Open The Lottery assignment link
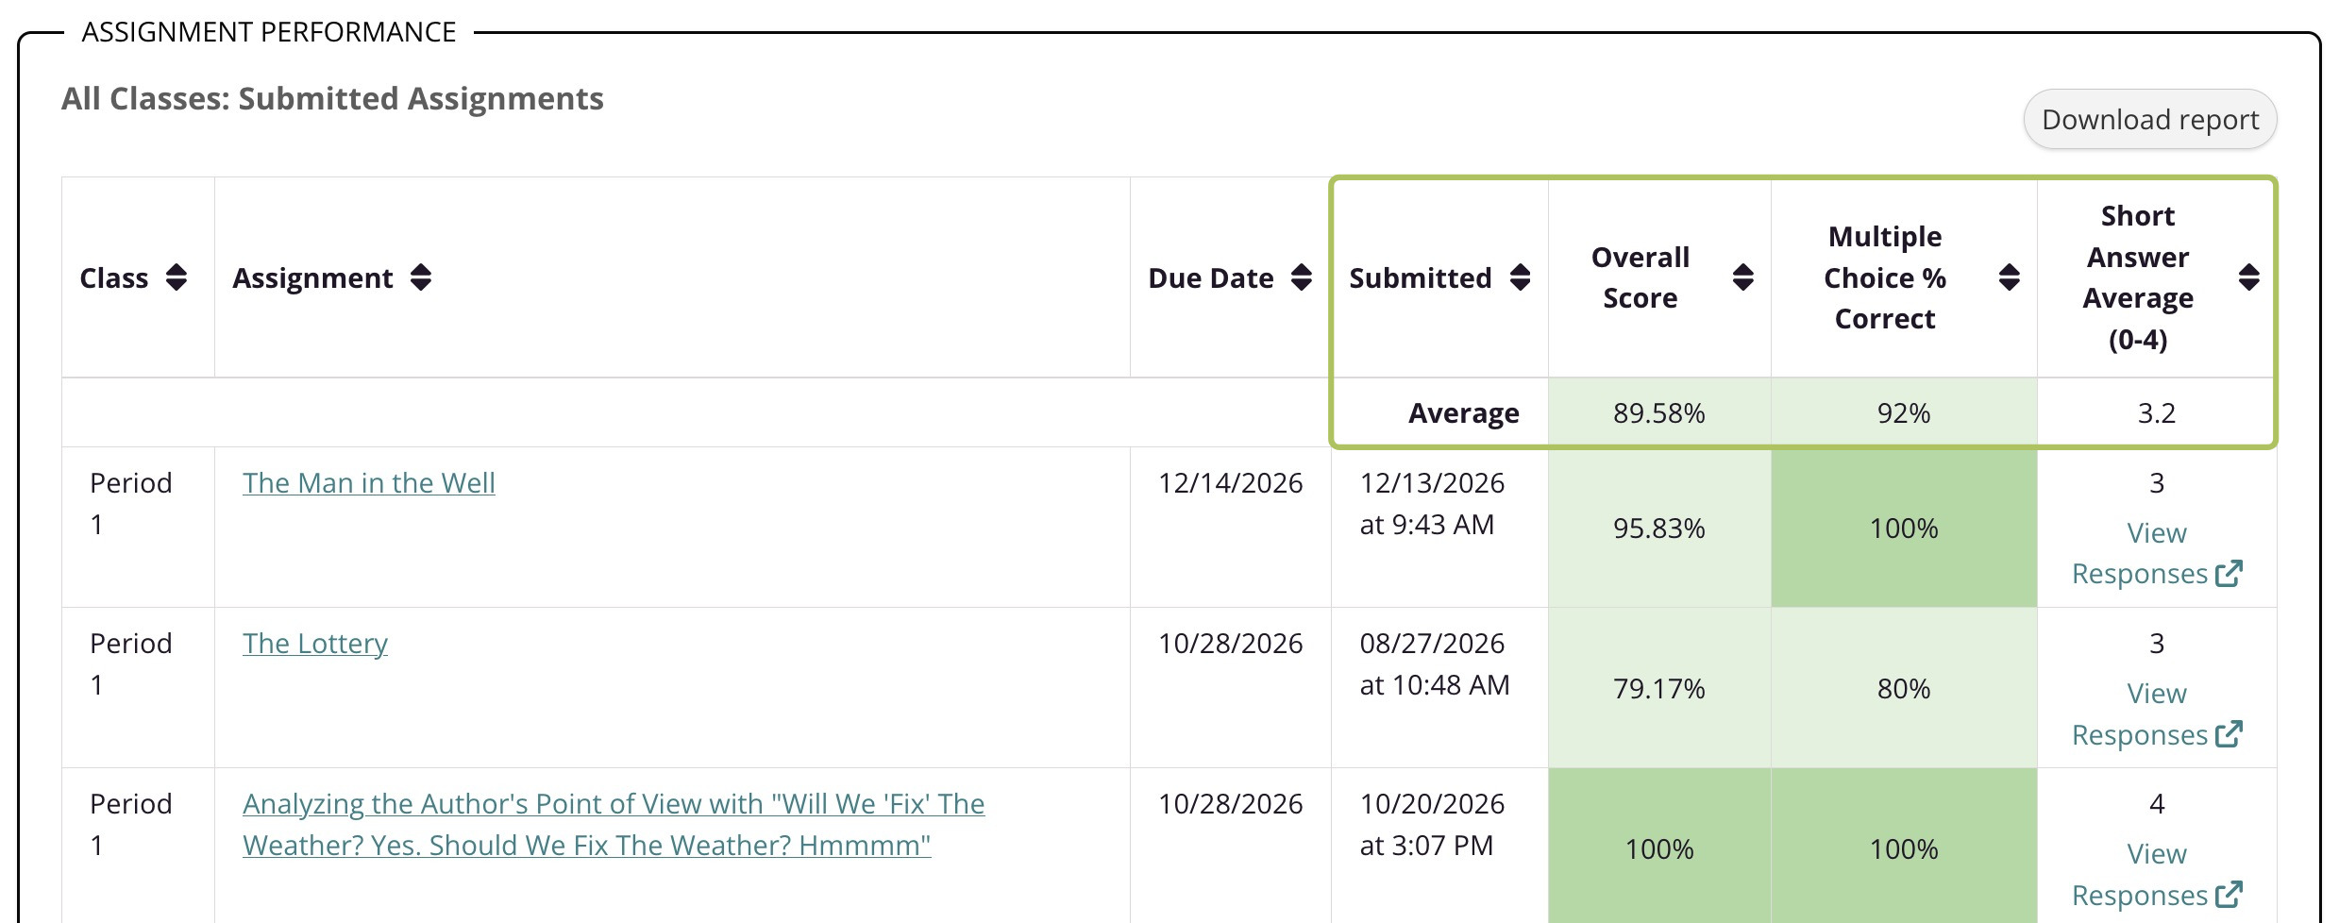The height and width of the screenshot is (923, 2339). tap(314, 644)
